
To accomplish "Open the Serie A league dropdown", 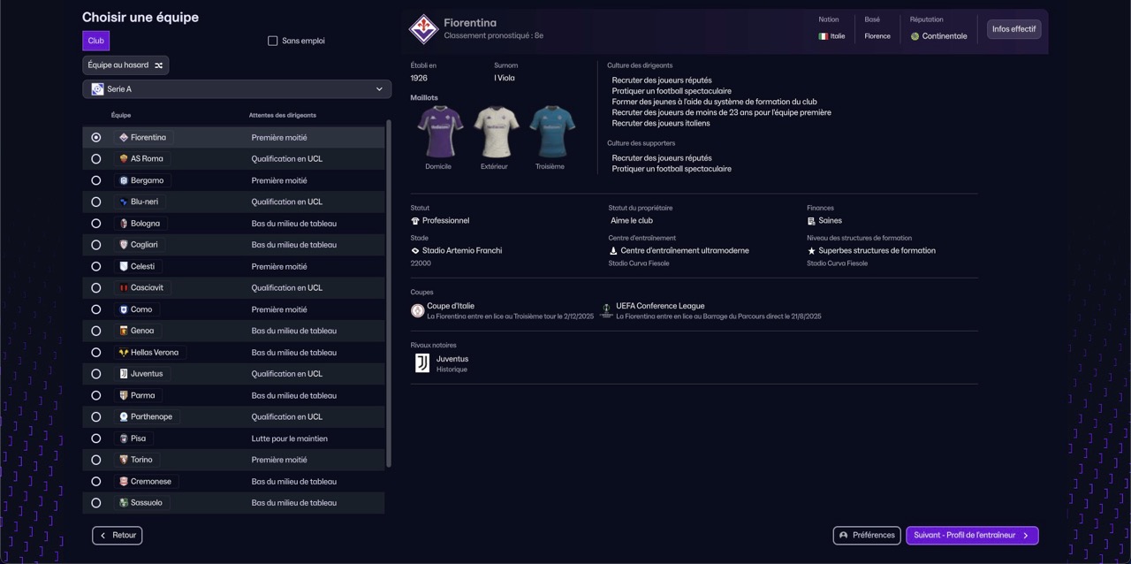I will tap(236, 89).
